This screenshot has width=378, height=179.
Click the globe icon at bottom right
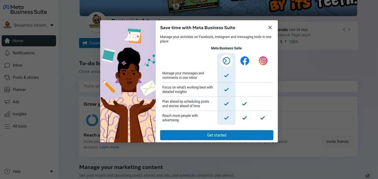tap(368, 175)
